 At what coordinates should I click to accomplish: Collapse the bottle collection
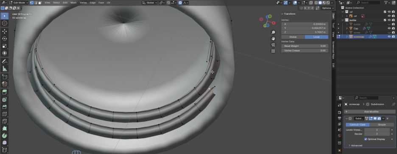tap(343, 20)
